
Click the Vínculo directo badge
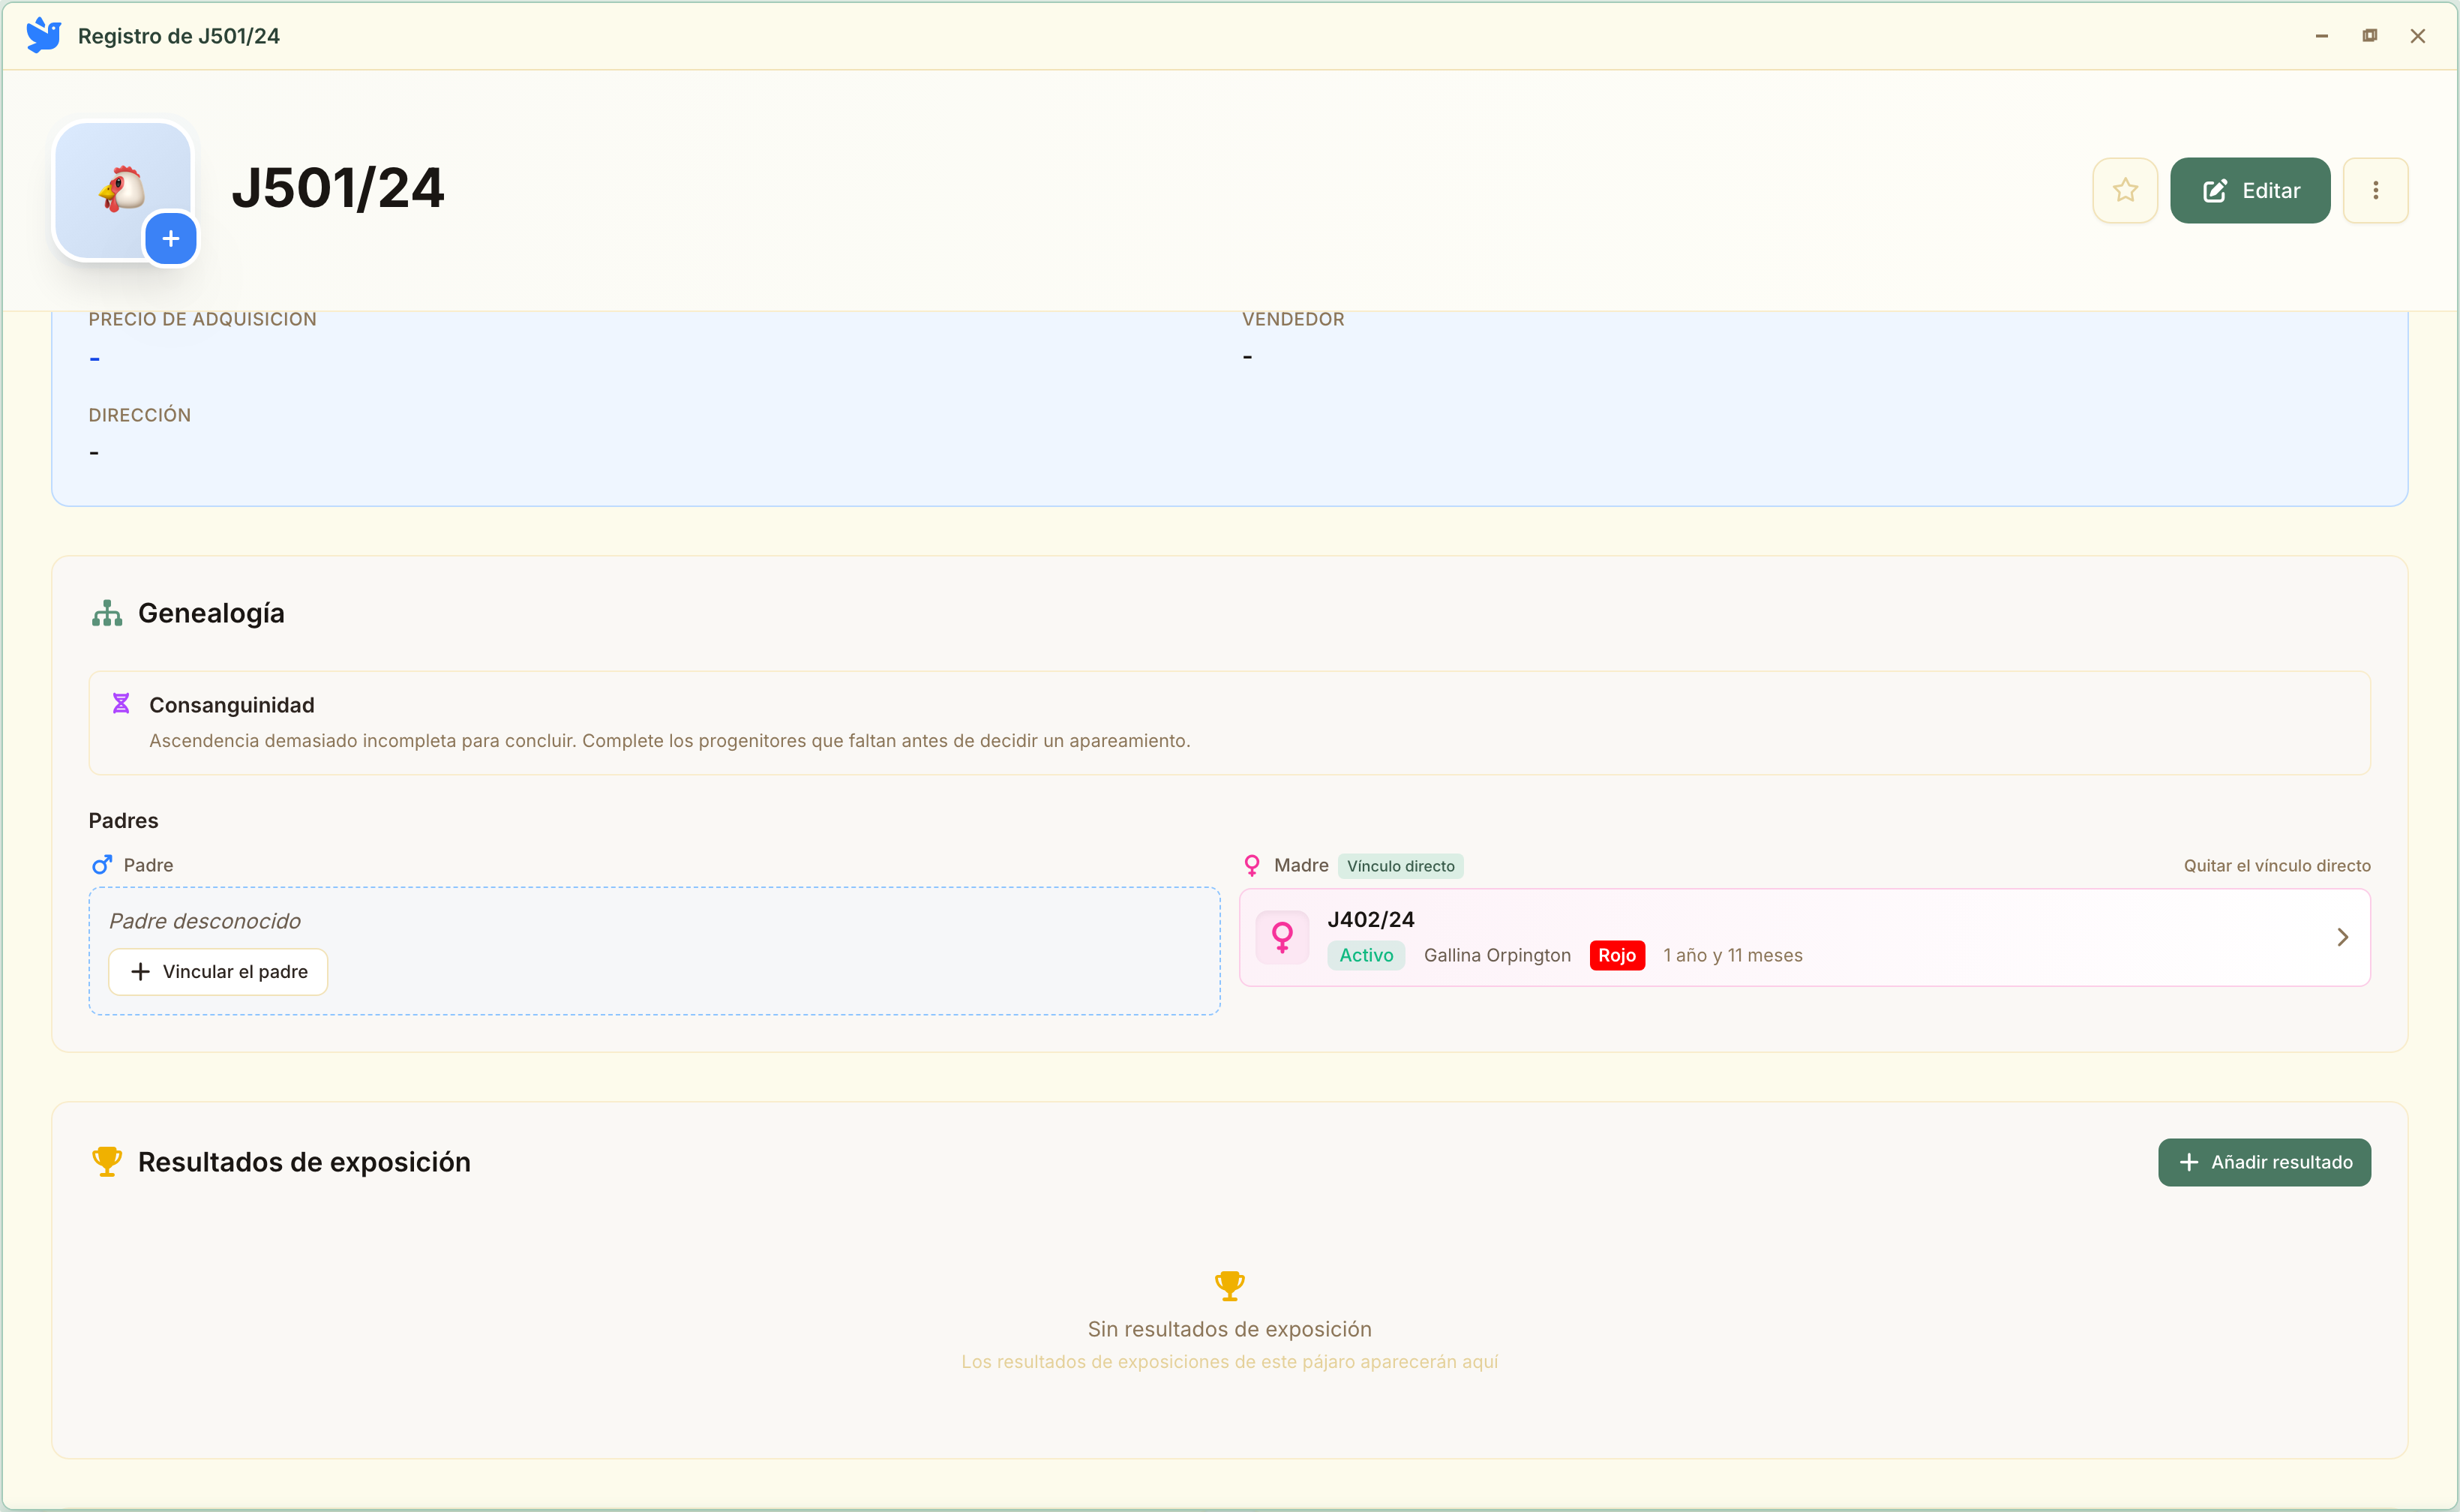tap(1400, 866)
